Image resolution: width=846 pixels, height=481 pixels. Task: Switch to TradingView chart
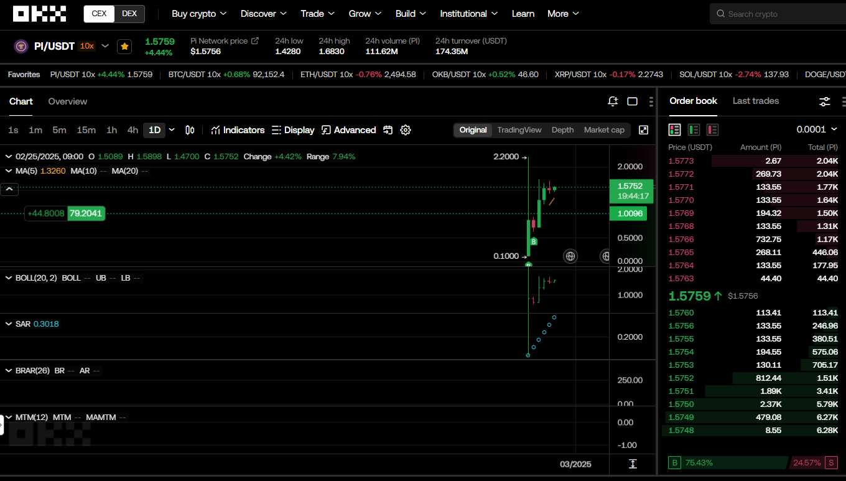(519, 130)
